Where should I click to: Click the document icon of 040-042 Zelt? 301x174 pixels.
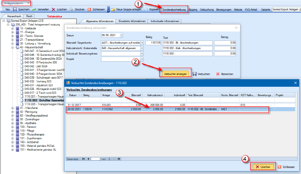pos(22,66)
